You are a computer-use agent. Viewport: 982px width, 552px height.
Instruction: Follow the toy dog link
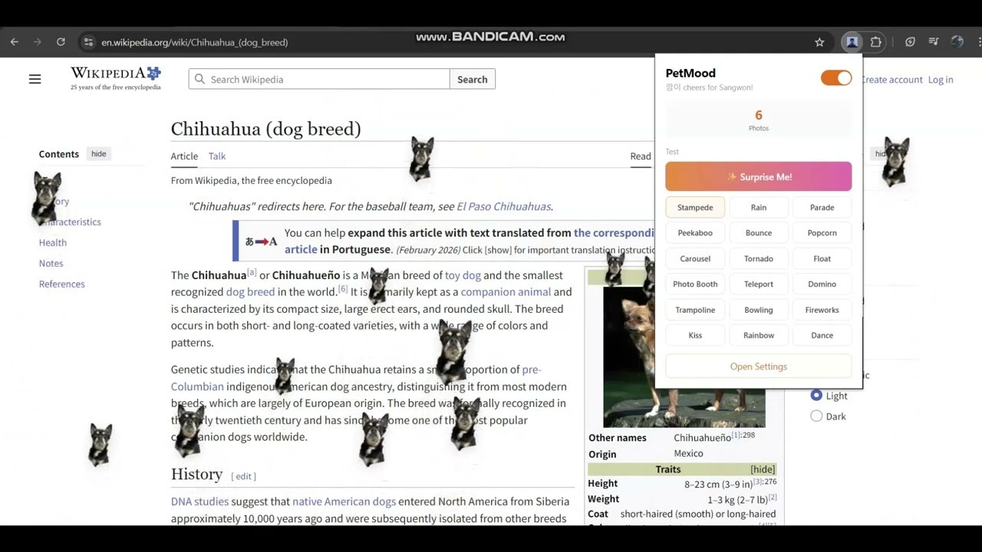click(463, 275)
